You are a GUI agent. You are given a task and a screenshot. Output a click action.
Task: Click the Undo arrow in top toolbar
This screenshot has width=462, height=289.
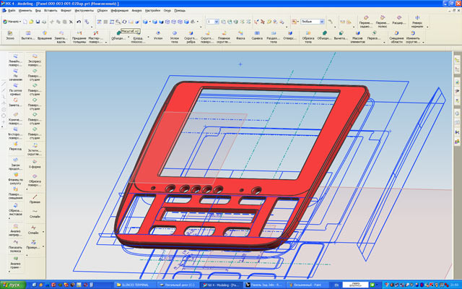[x=78, y=22]
